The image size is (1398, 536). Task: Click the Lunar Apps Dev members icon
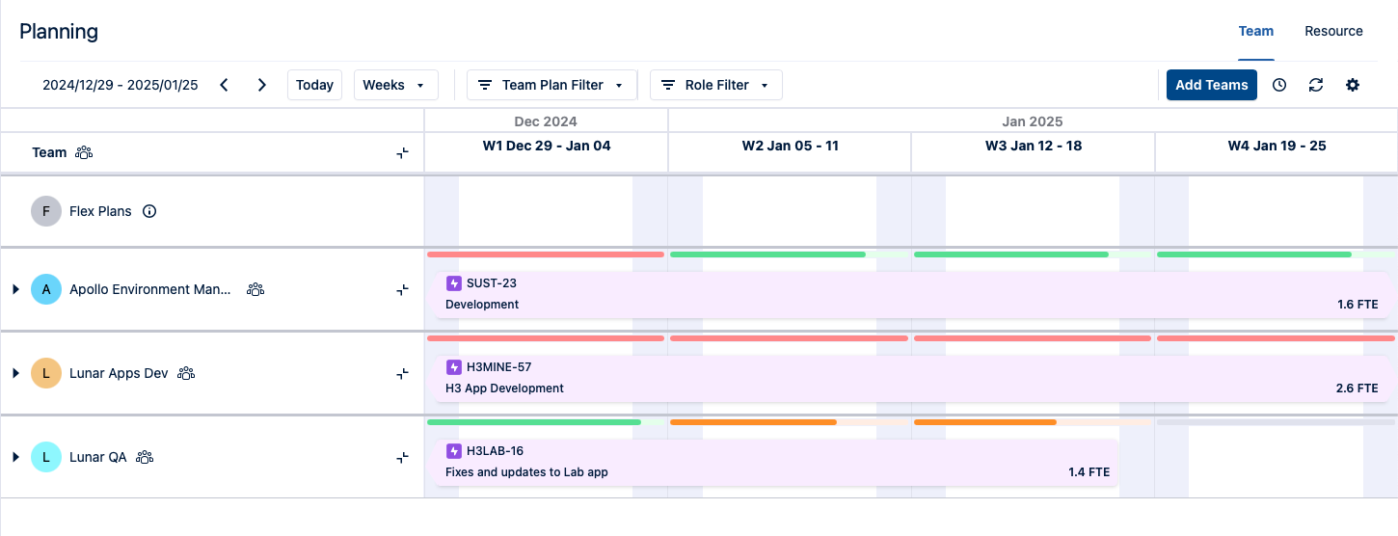[186, 373]
